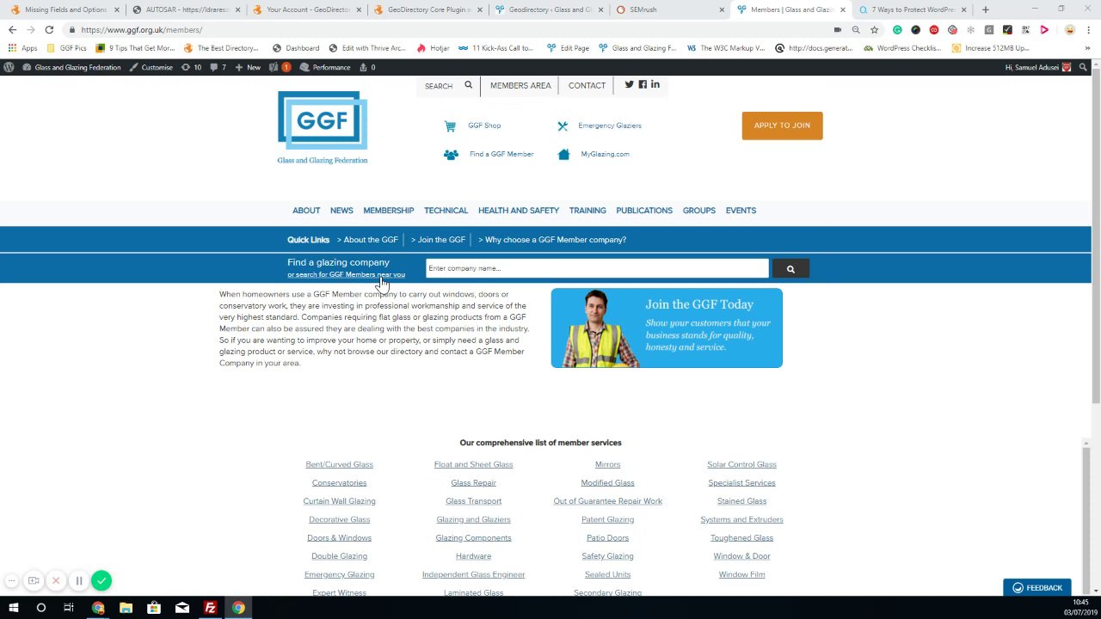Open the ABOUT navigation menu
The image size is (1101, 619).
pos(306,211)
